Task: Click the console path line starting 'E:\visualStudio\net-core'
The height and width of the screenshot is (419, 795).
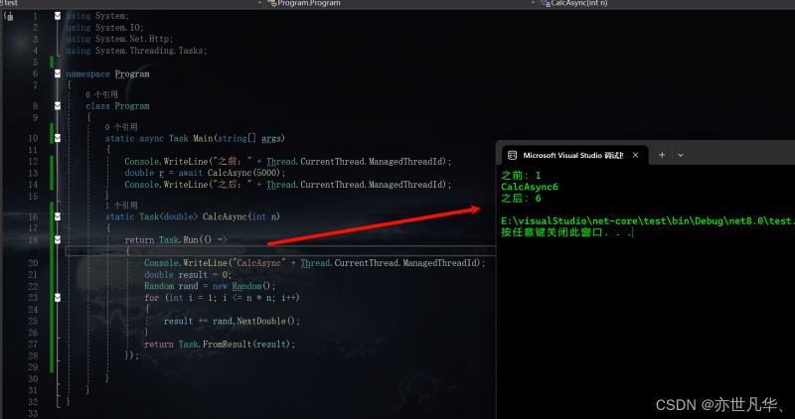Action: tap(648, 220)
